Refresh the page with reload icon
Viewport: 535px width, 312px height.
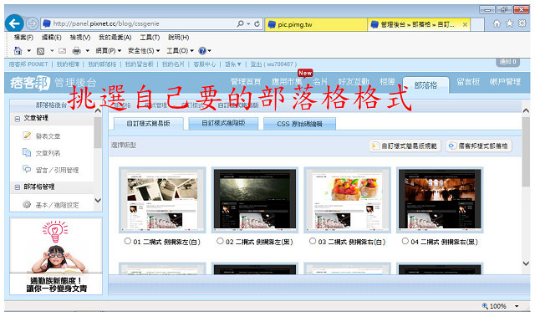[x=257, y=23]
